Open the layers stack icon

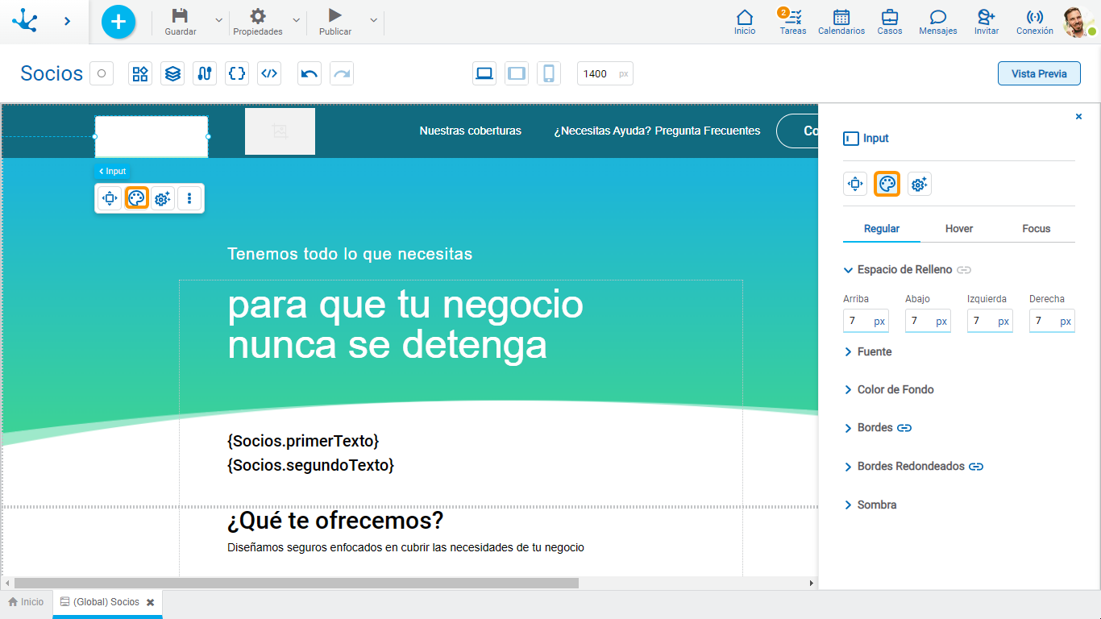click(172, 73)
